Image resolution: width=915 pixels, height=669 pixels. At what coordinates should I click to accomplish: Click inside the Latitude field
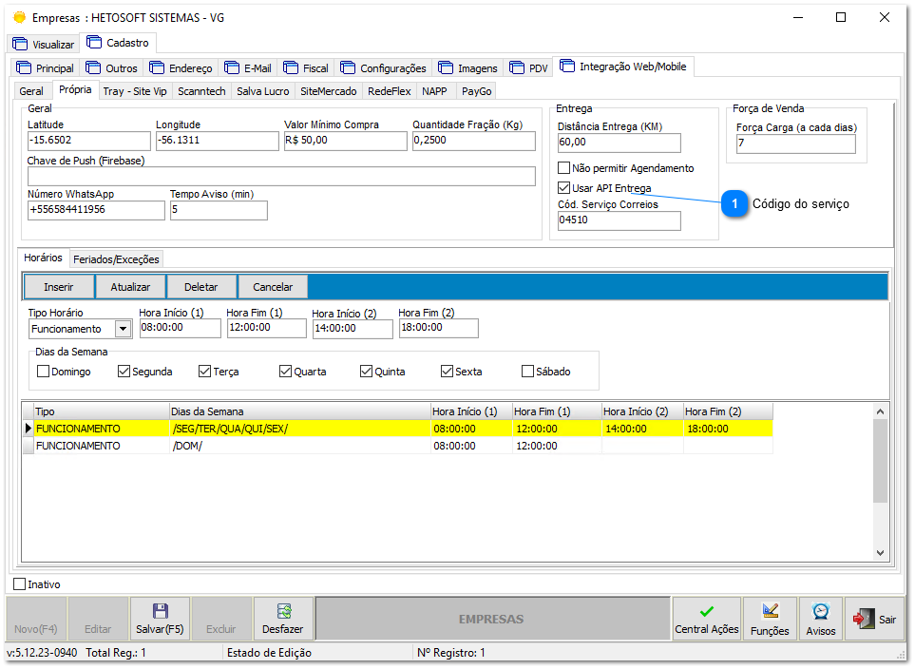[x=88, y=140]
